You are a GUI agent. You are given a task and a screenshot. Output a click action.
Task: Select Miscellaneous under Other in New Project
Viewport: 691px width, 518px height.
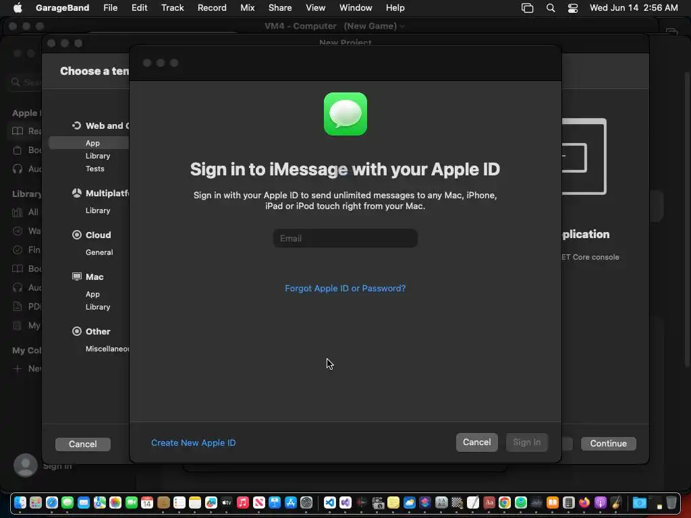pyautogui.click(x=107, y=349)
